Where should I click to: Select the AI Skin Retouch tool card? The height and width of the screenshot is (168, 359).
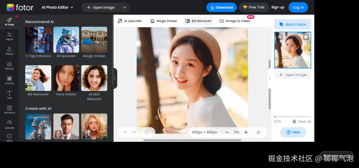(94, 78)
